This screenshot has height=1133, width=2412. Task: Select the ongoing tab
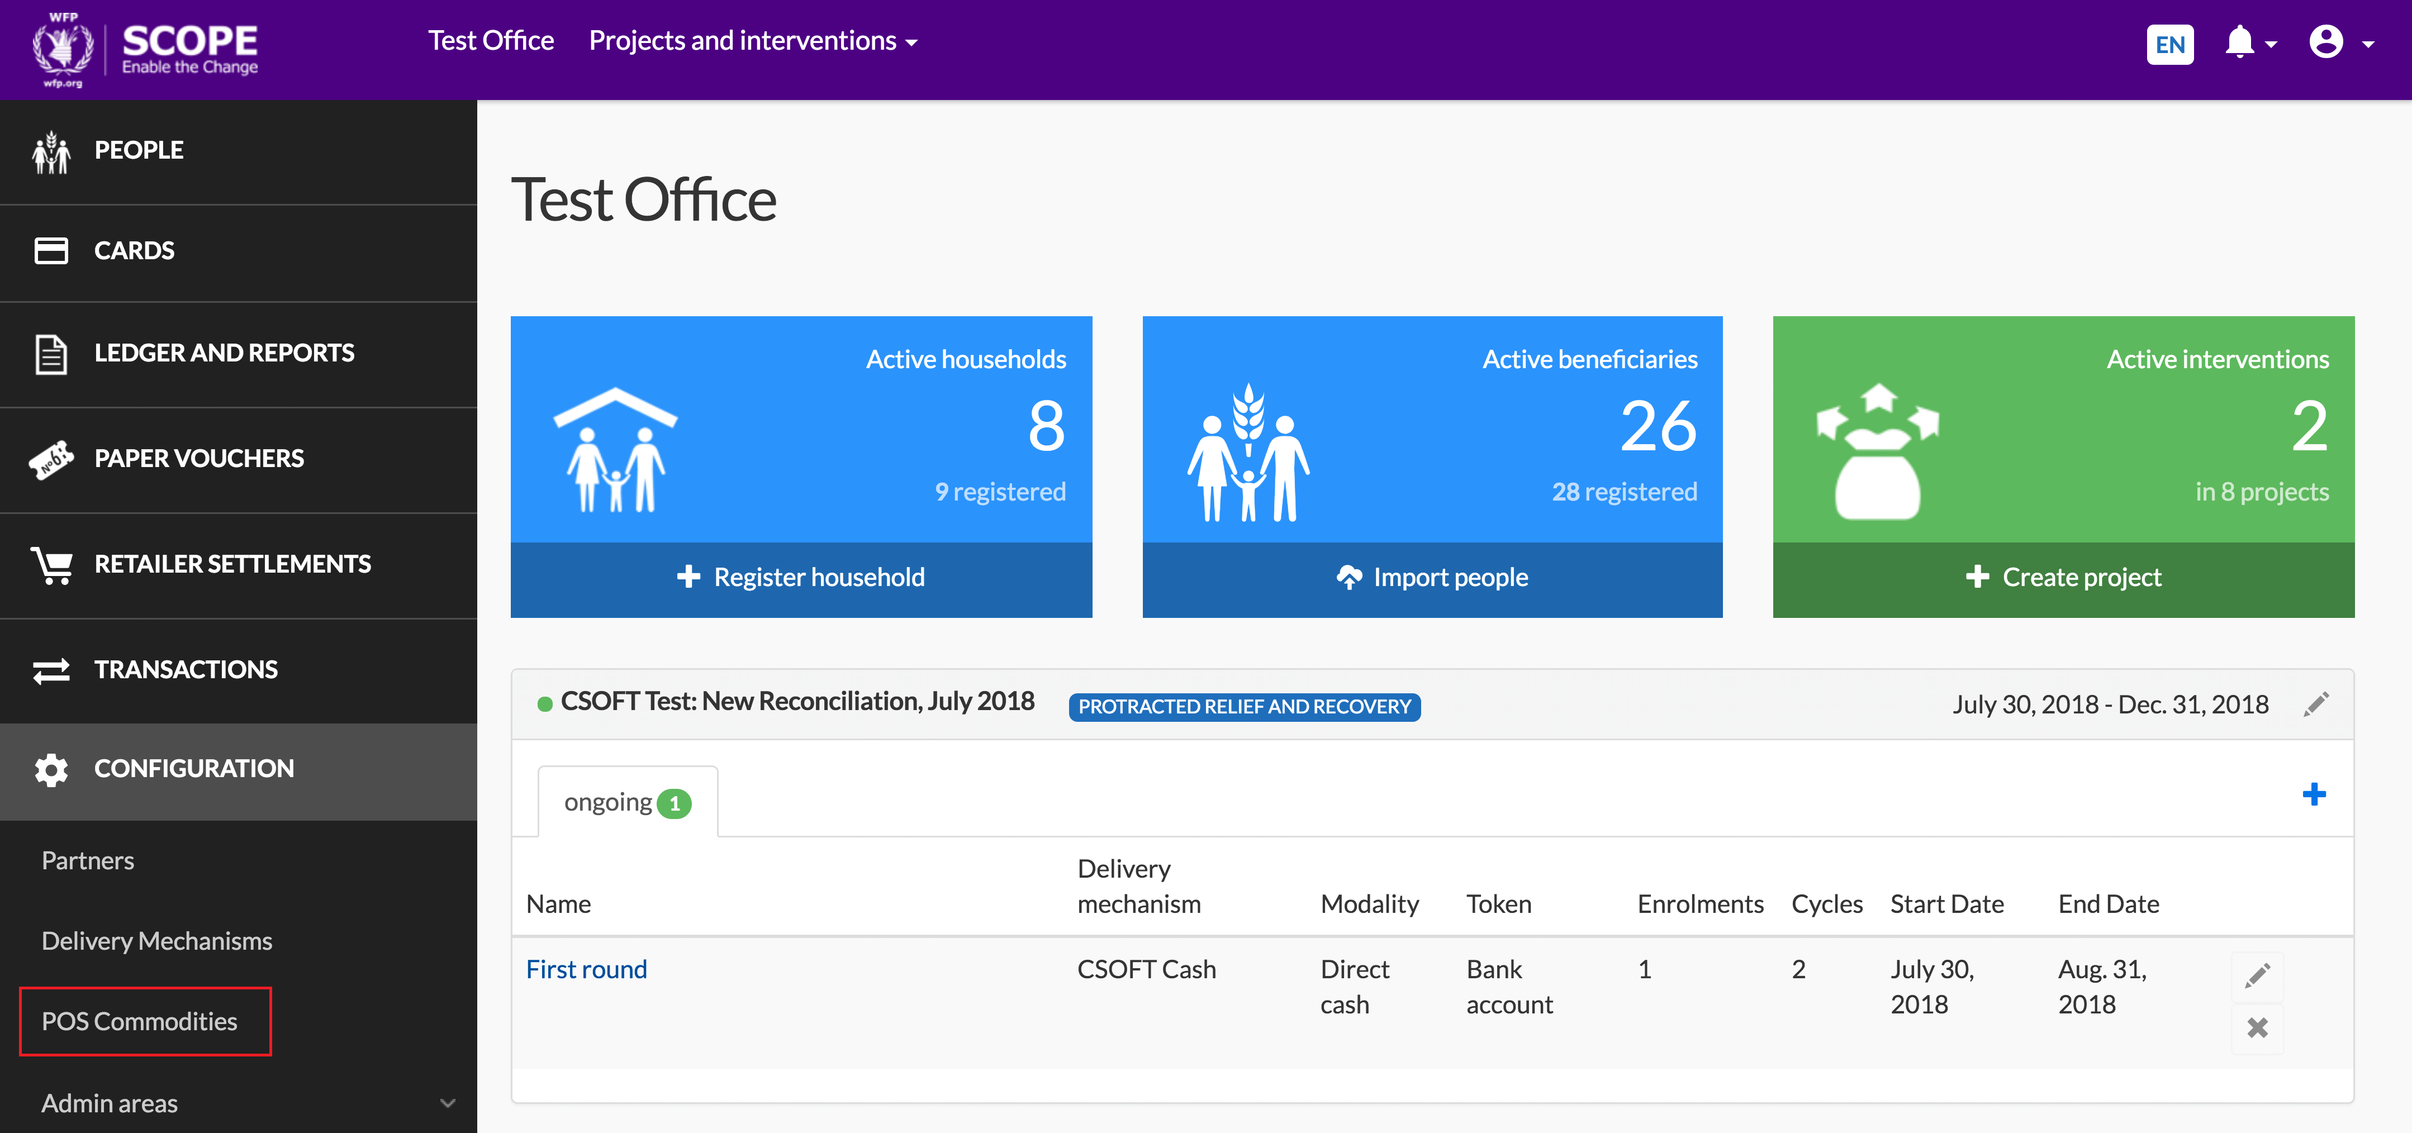click(x=628, y=802)
